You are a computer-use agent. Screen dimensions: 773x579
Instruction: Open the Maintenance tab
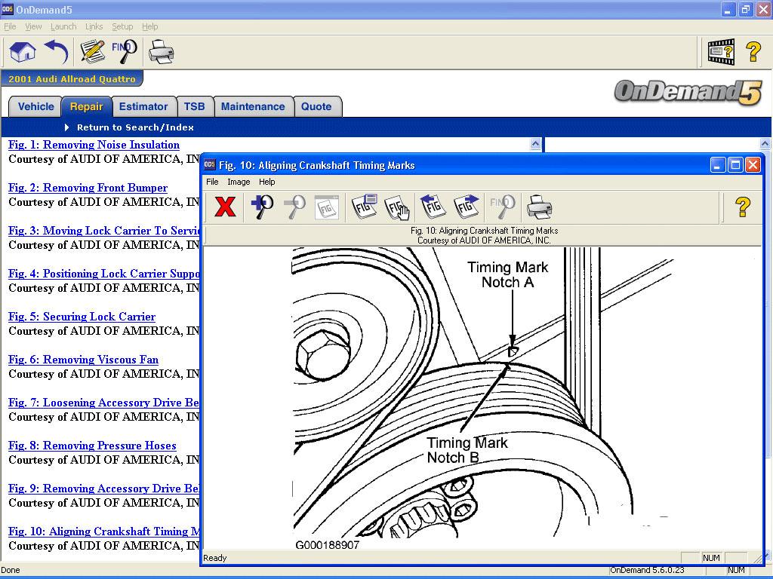pos(253,106)
